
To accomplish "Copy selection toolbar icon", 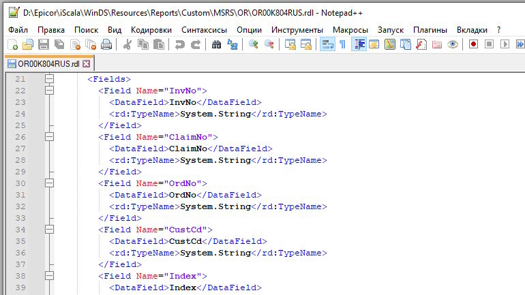I will pos(143,44).
